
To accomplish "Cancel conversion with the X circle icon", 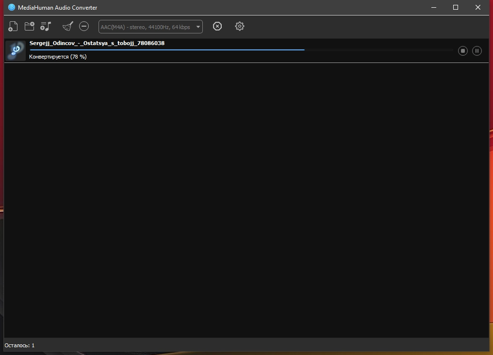I will (217, 26).
